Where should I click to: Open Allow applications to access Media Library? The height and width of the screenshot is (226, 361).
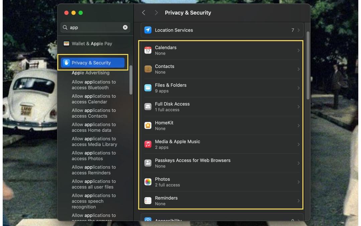pos(94,142)
